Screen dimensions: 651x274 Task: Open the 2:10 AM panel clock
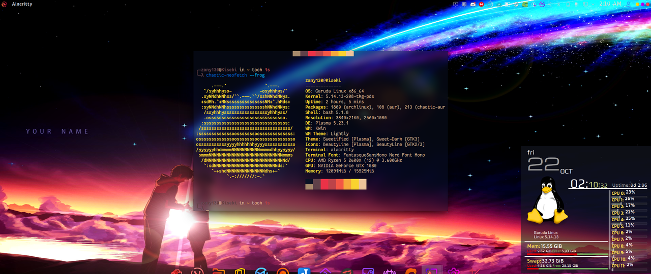(610, 4)
